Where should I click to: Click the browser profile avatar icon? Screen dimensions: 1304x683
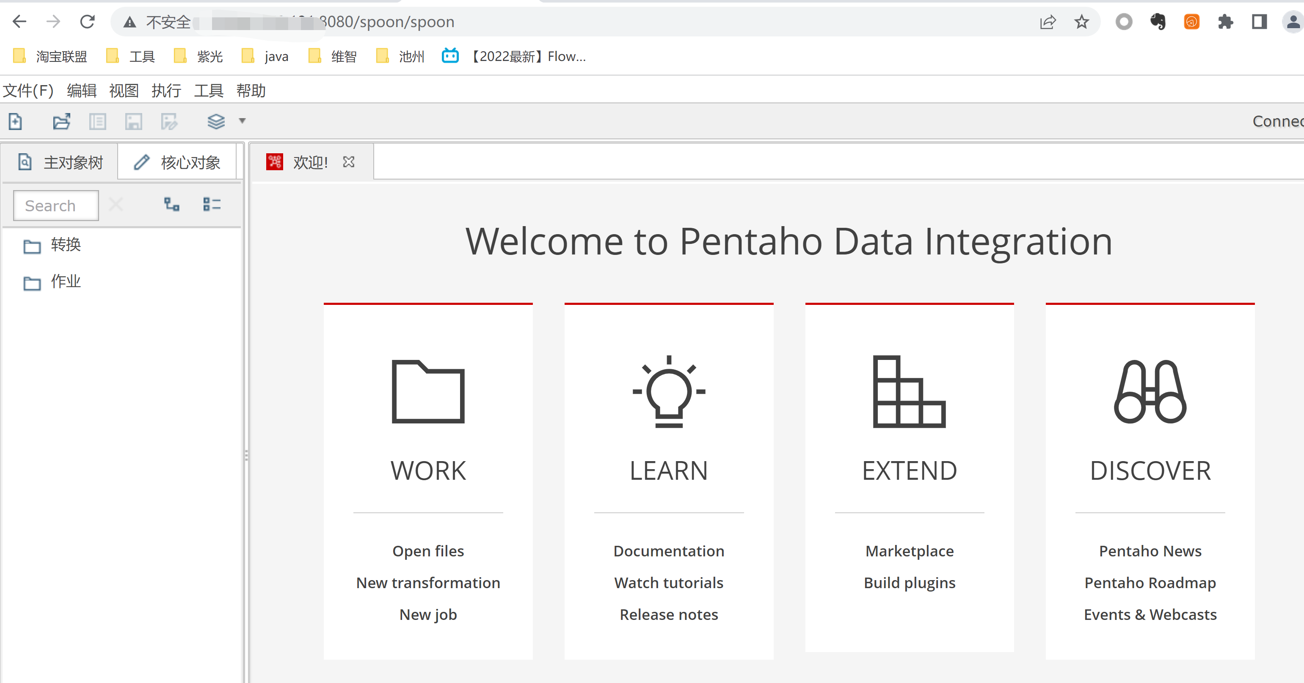1293,22
